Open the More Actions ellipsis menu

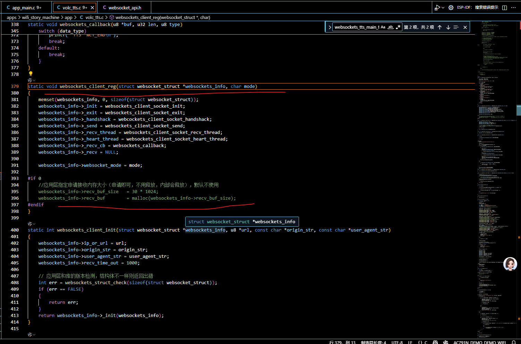point(514,8)
